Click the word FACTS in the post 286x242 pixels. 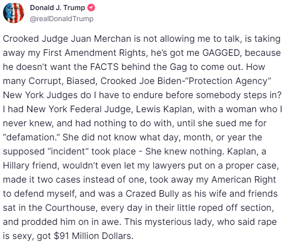point(104,67)
